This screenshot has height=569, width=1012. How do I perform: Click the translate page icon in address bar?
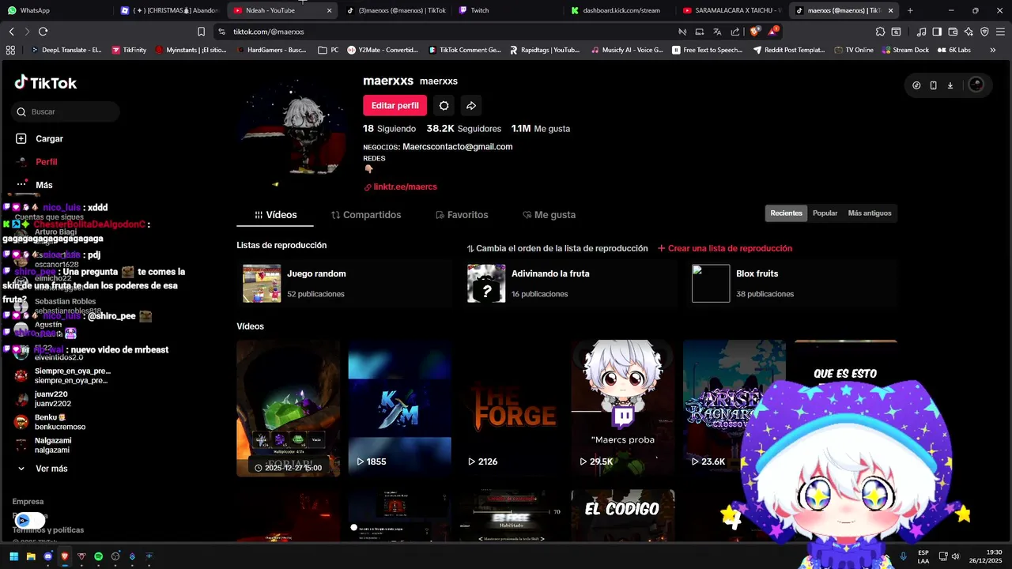tap(717, 32)
